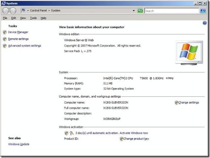Open the Edit menu

(14, 18)
